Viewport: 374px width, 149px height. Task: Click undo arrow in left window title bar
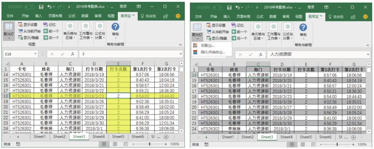click(49, 7)
